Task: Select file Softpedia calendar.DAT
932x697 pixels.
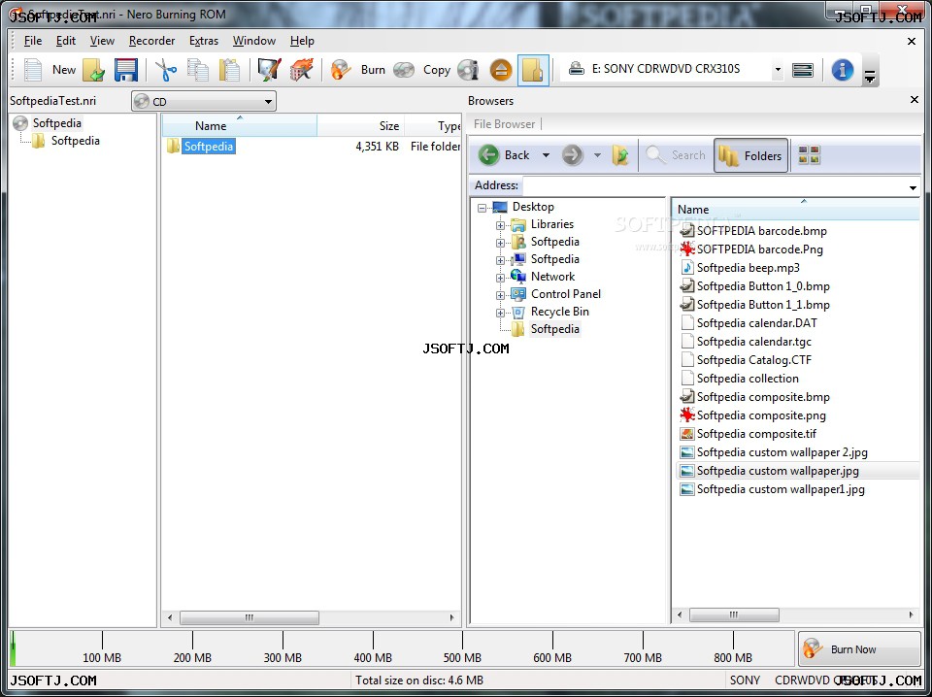Action: tap(756, 323)
